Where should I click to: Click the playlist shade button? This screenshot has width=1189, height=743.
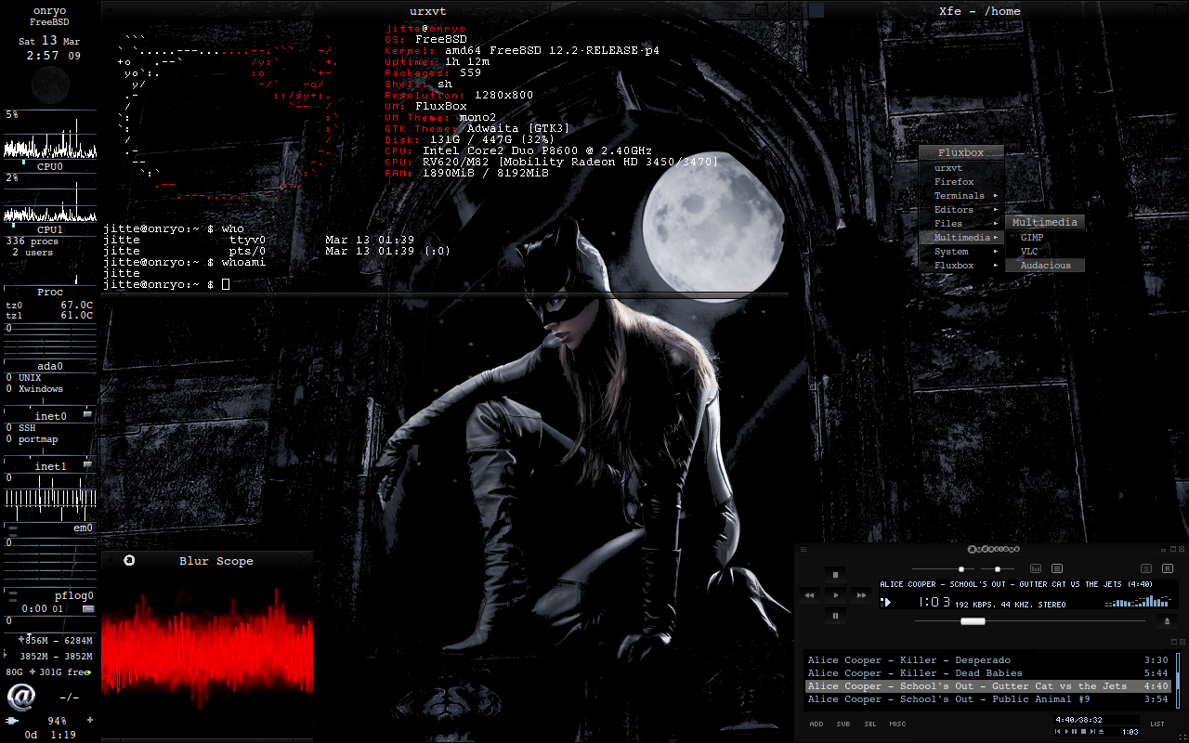coord(1174,642)
